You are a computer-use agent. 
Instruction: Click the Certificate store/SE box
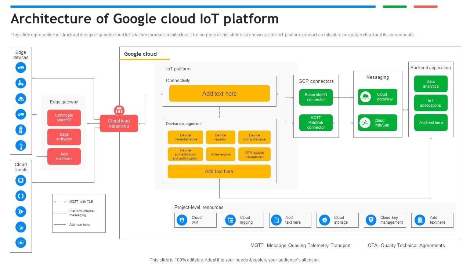[64, 118]
